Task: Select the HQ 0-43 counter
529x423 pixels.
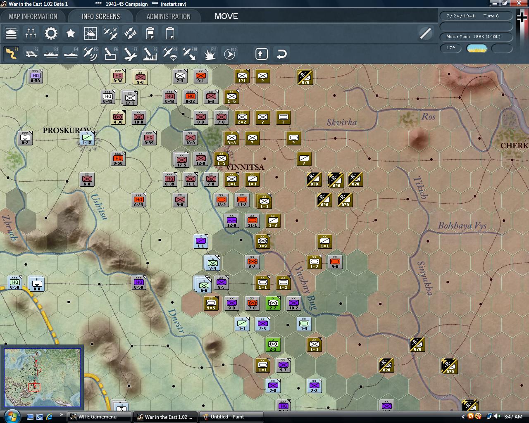Action: pos(169,97)
